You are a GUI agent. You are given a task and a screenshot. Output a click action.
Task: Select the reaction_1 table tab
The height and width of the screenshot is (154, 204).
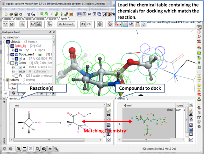point(14,98)
